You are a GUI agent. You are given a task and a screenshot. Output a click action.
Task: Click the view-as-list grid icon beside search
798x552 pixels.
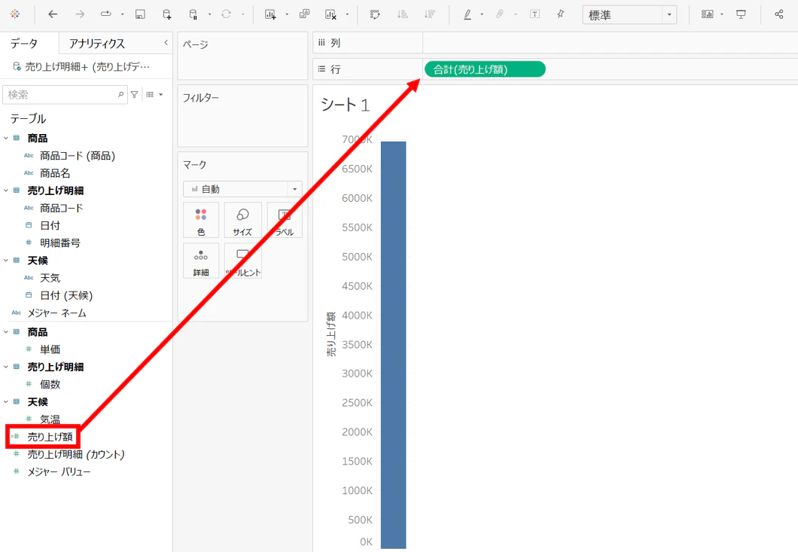coord(150,94)
